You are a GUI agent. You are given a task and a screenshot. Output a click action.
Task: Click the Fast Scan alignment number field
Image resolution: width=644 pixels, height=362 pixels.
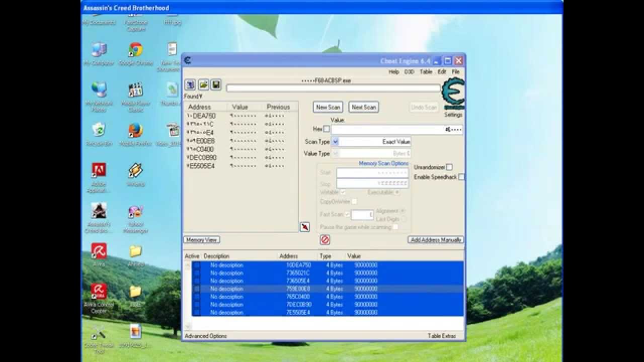click(x=362, y=215)
